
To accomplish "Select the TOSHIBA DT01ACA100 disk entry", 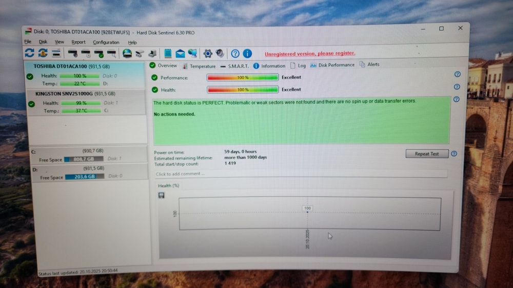I will (x=85, y=75).
